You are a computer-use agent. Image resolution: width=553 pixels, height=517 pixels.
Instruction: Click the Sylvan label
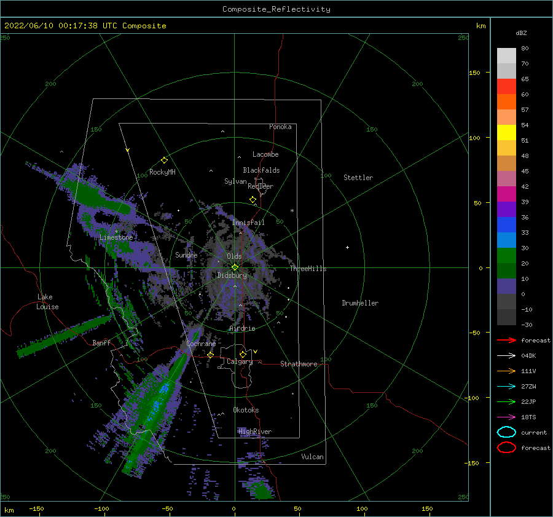click(235, 182)
